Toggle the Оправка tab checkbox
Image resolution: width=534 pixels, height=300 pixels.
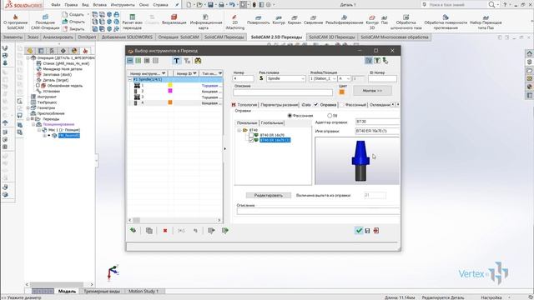[x=315, y=105]
